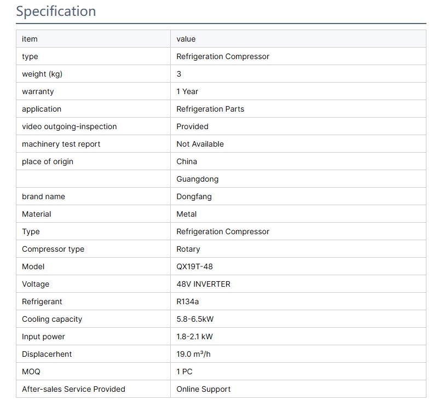Image resolution: width=433 pixels, height=406 pixels.
Task: Click the '48V INVERTER' voltage value
Action: (x=203, y=284)
